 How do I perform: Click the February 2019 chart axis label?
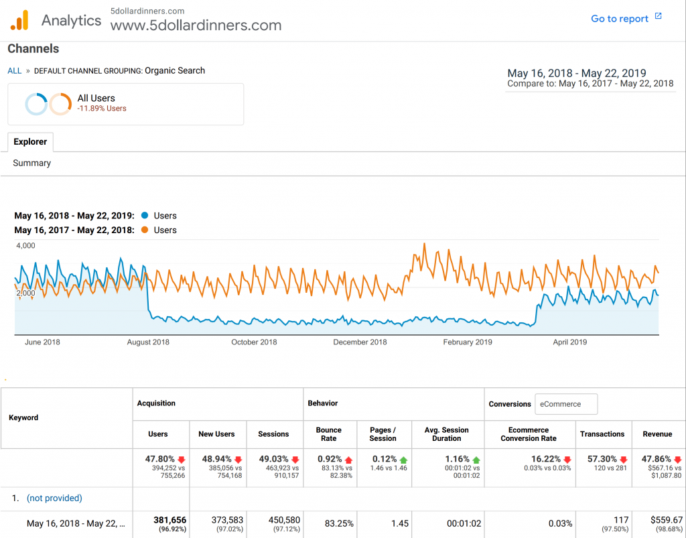pos(467,342)
